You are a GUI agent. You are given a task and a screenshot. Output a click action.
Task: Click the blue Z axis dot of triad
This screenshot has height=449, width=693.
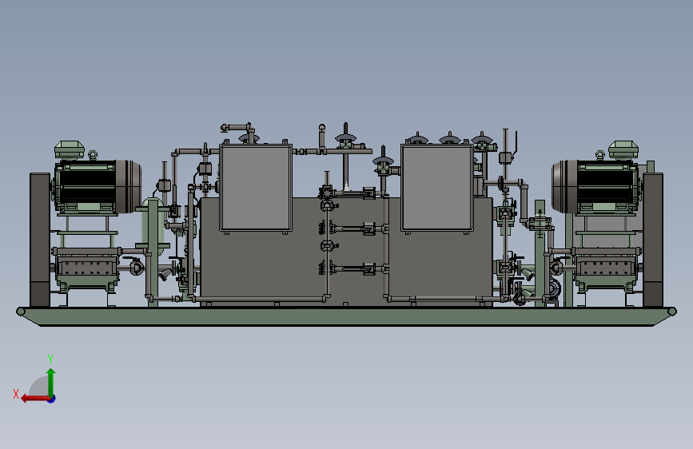tap(52, 399)
